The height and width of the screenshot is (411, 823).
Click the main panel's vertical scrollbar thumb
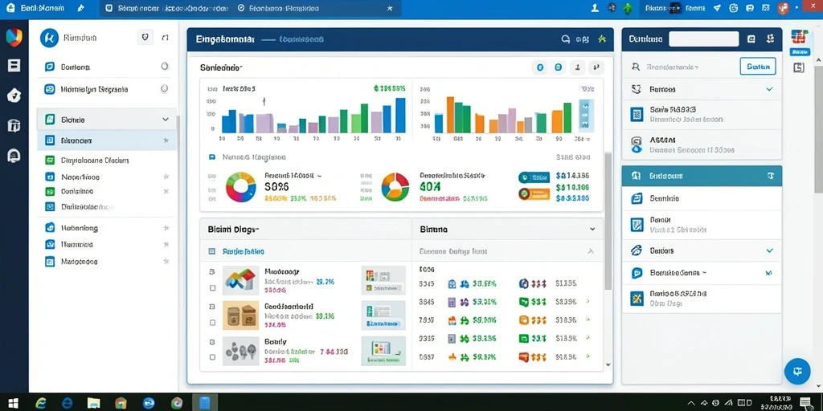[608, 220]
